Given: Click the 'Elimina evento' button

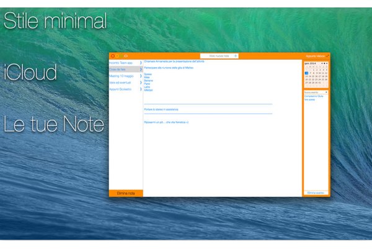Looking at the screenshot, I should pos(316,193).
